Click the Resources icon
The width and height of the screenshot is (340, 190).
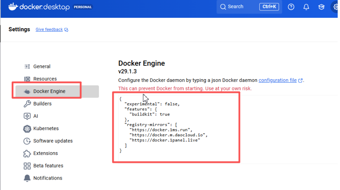(x=27, y=79)
